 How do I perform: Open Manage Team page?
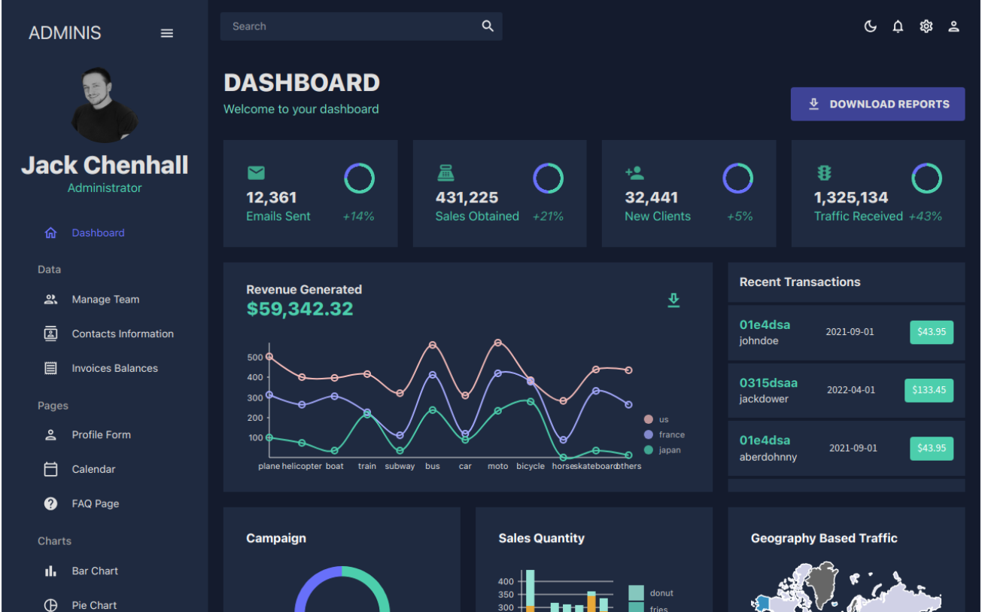point(105,300)
